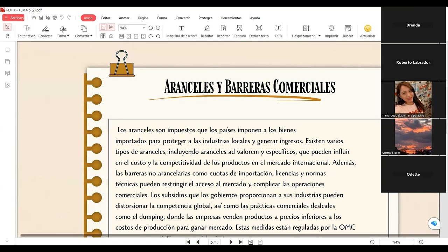Open the page thumbnails side panel
The height and width of the screenshot is (252, 448).
[7, 62]
